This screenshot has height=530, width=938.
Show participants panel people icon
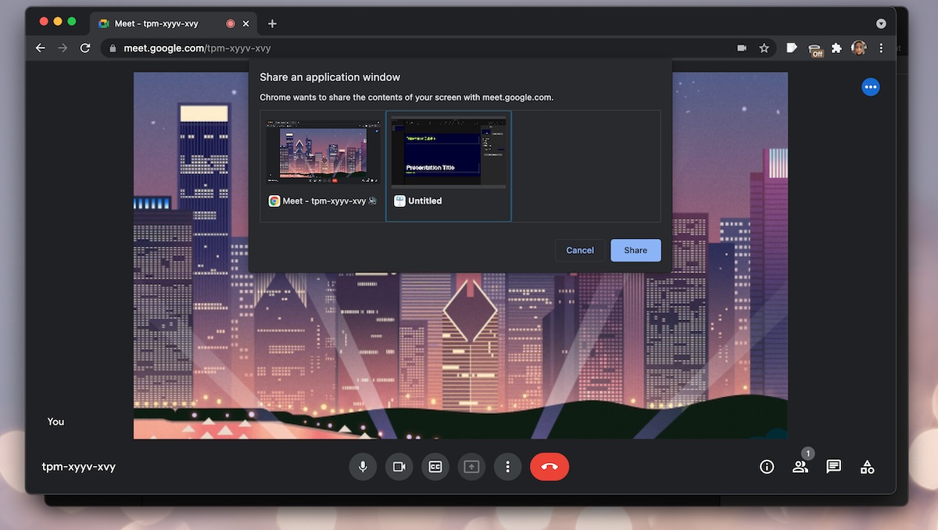pyautogui.click(x=800, y=467)
